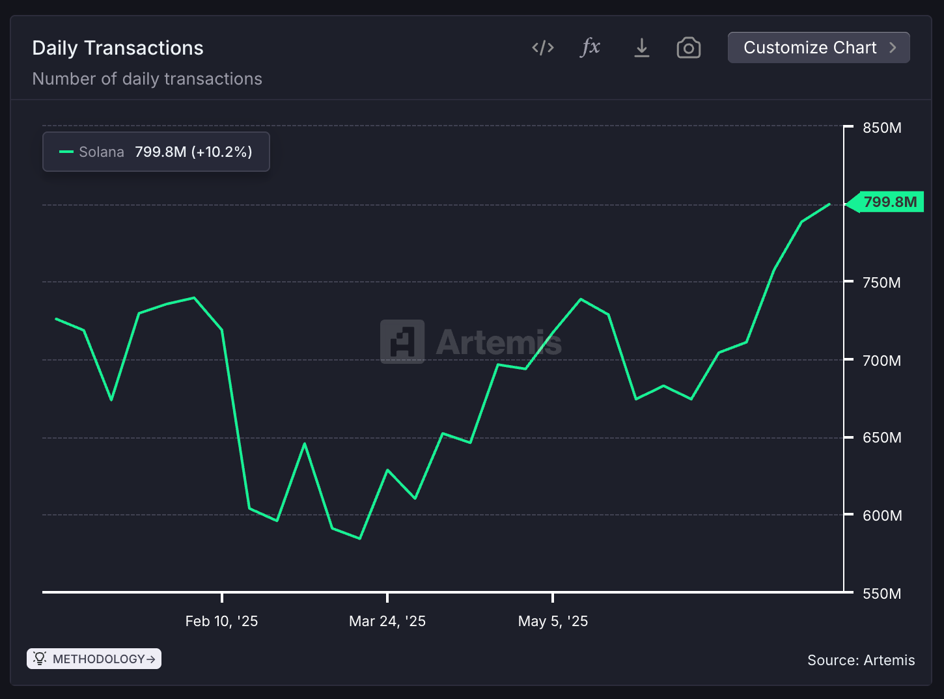The width and height of the screenshot is (944, 699).
Task: Click the 750M y-axis label
Action: tap(882, 282)
